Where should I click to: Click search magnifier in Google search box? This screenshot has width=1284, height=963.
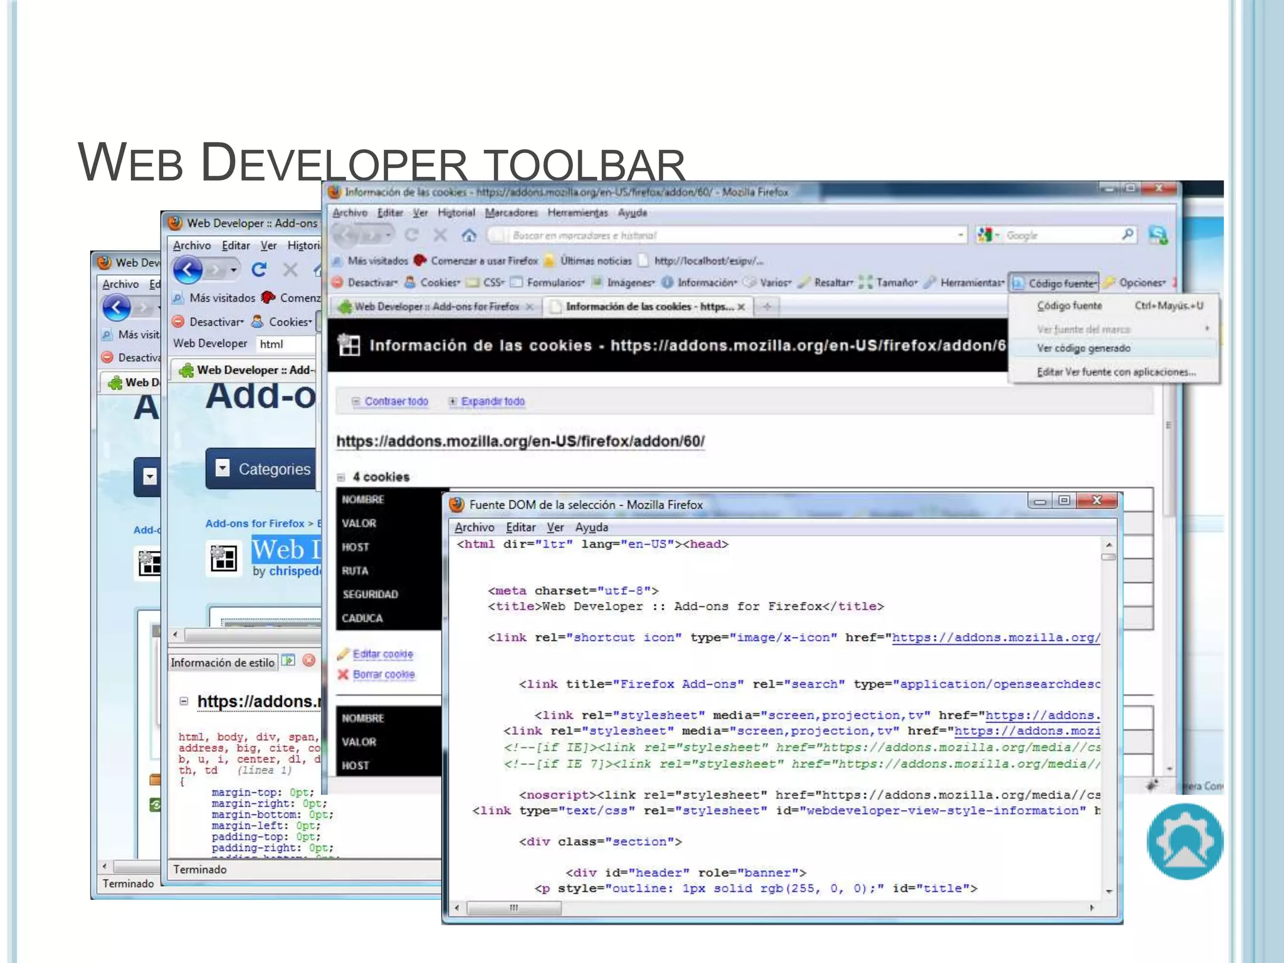click(x=1127, y=234)
